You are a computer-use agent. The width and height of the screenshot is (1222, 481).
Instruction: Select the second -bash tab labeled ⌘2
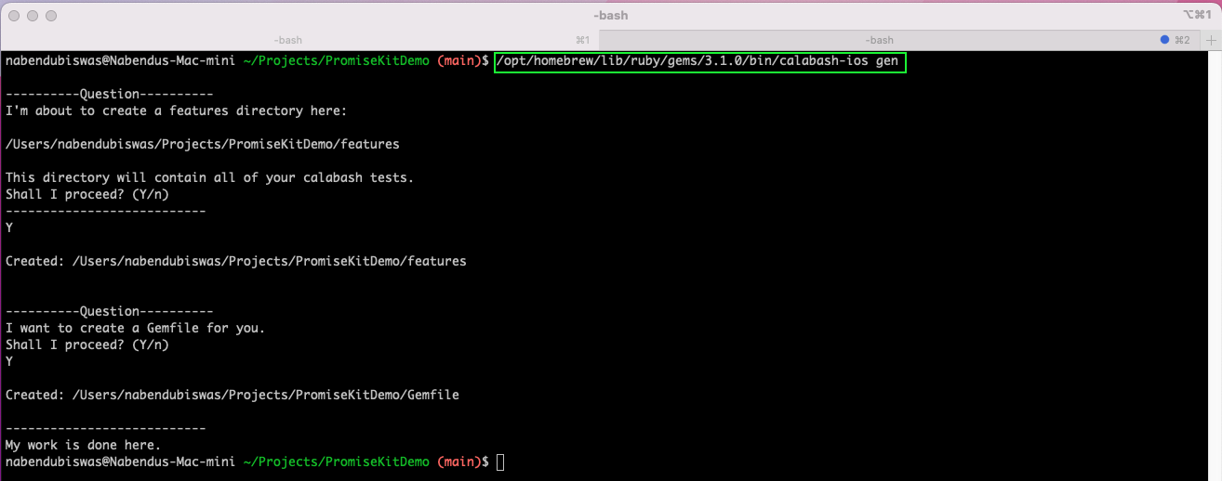[898, 40]
